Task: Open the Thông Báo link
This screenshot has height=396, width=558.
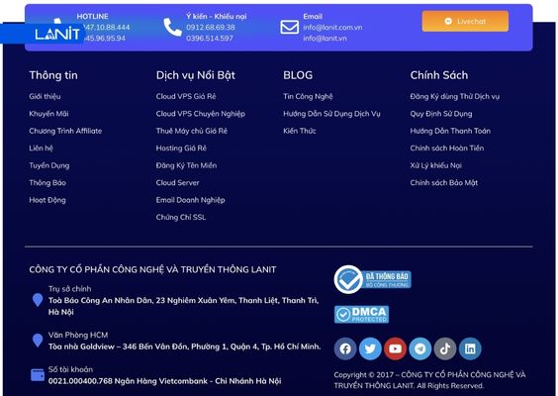Action: pos(47,183)
